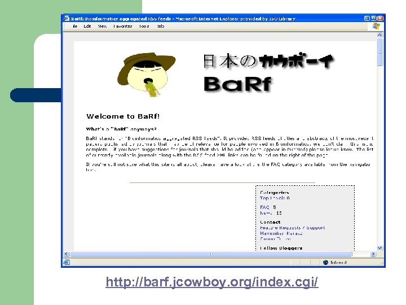Click the Contact heading in sidebar
Screen dimensions: 406x305
[270, 222]
